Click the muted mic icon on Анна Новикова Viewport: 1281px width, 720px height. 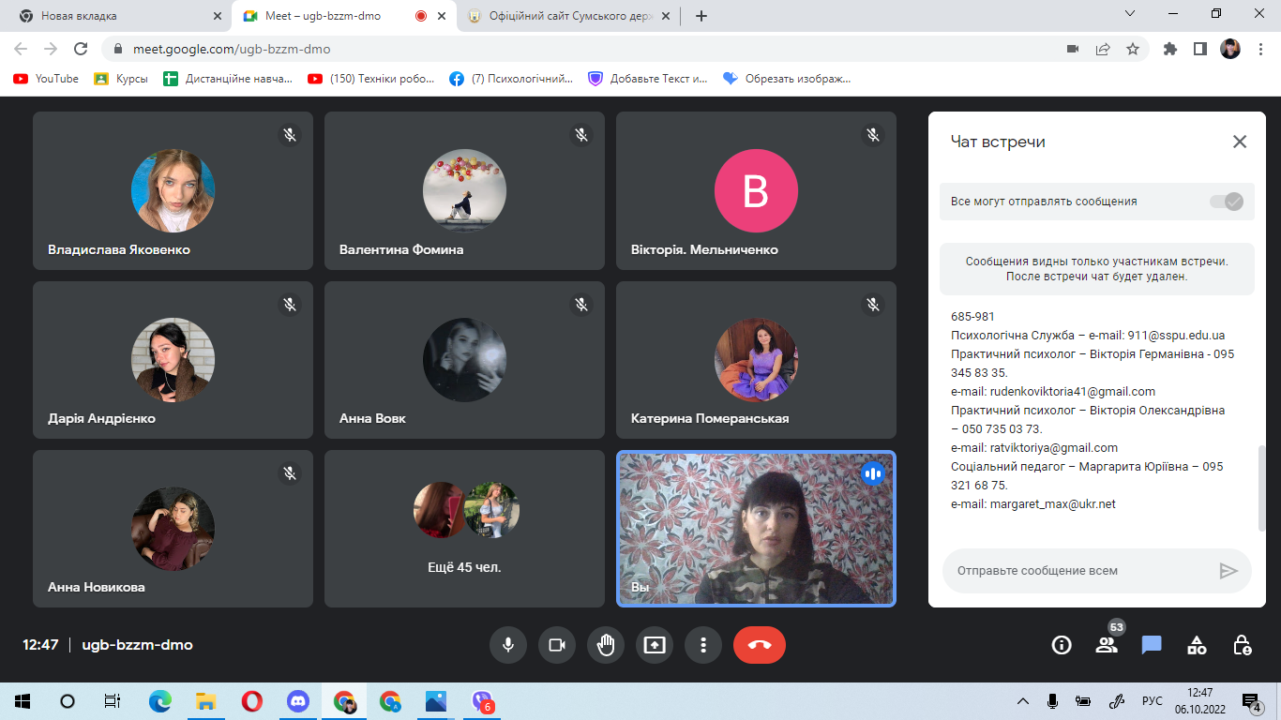point(290,472)
